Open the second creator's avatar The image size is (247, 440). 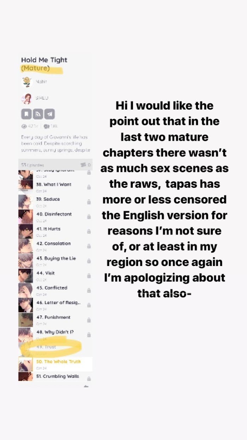[26, 98]
